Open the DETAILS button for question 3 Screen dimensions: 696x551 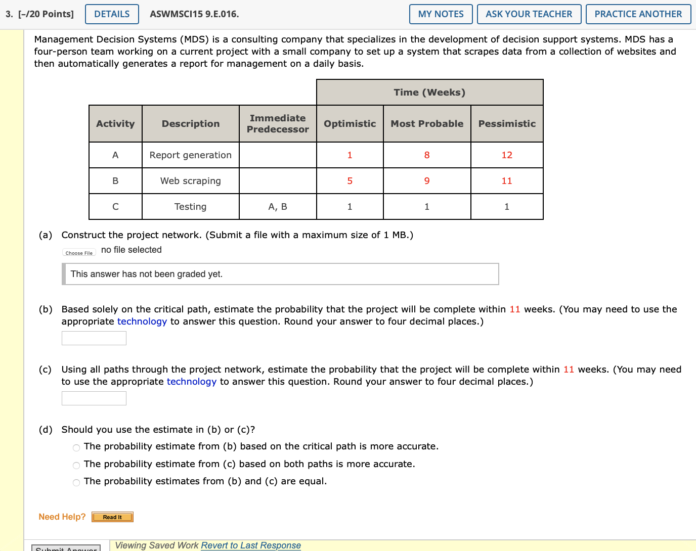tap(112, 14)
